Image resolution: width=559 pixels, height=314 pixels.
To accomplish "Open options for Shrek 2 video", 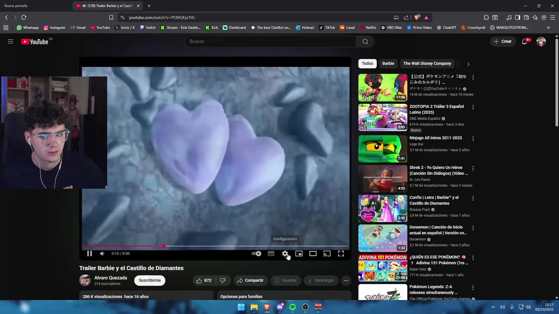I will point(473,168).
